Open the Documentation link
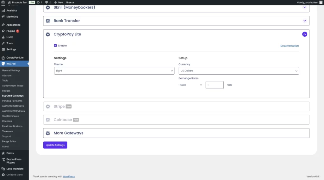This screenshot has width=324, height=180. 289,46
